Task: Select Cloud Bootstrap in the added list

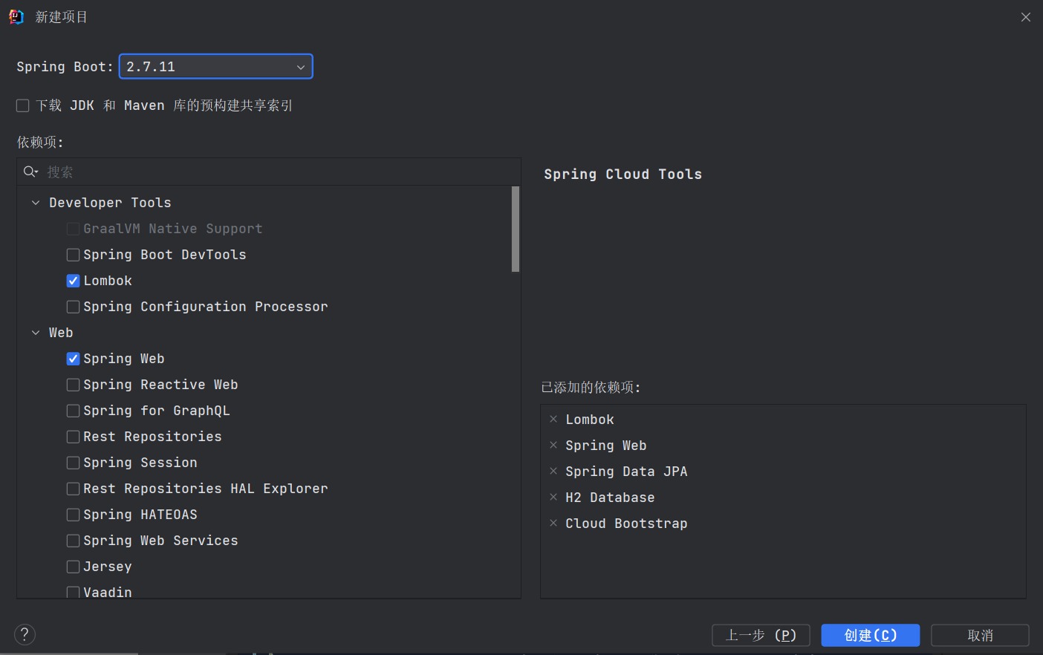Action: pyautogui.click(x=626, y=524)
